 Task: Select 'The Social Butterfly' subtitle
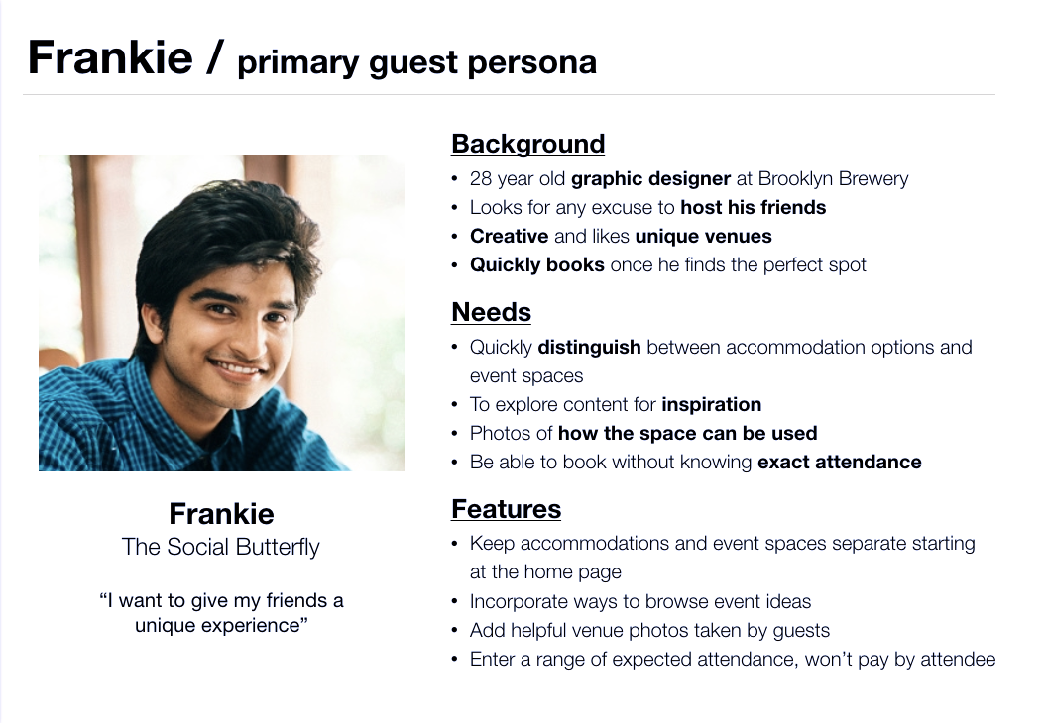(221, 547)
